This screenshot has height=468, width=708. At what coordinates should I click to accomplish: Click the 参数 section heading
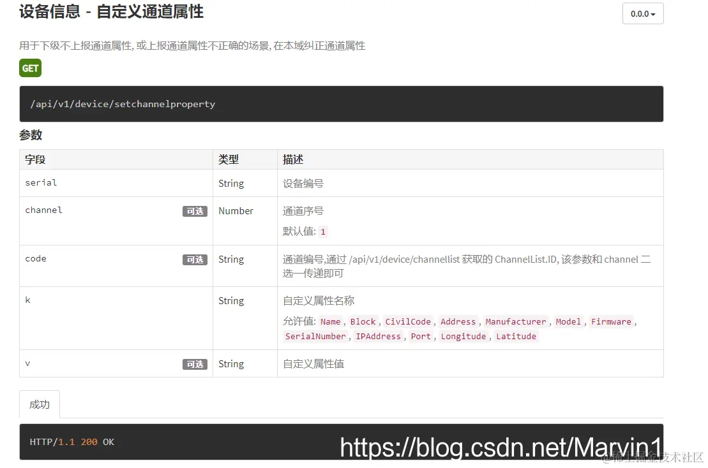click(x=31, y=135)
